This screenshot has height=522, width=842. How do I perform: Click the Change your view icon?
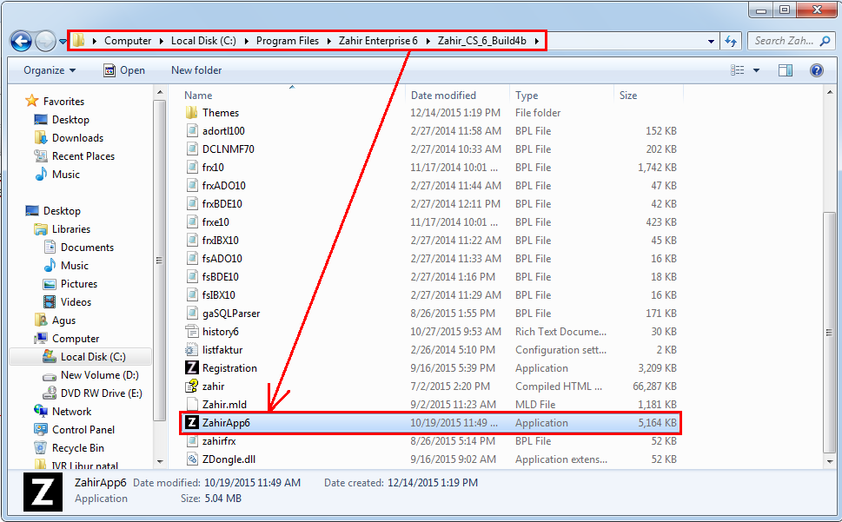(x=738, y=70)
